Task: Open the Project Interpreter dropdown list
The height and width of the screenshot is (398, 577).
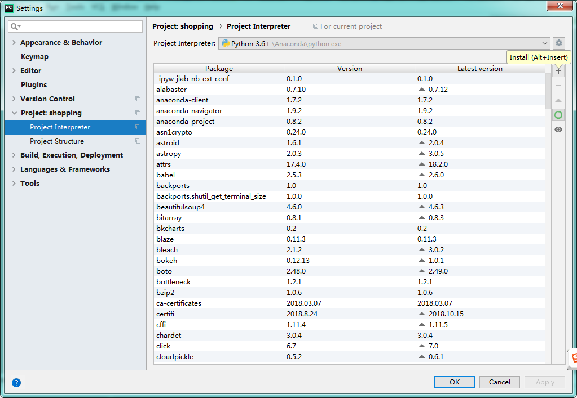Action: coord(545,43)
